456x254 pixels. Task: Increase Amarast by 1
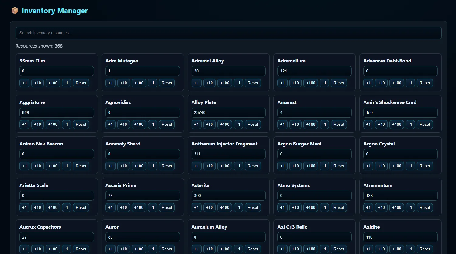[x=282, y=124]
